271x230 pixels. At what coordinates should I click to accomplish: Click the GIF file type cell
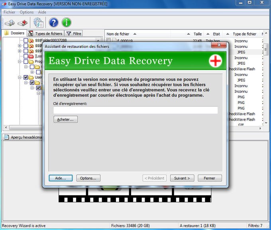click(x=241, y=125)
